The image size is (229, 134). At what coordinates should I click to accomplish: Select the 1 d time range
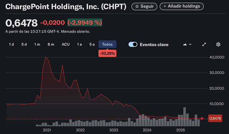11,44
